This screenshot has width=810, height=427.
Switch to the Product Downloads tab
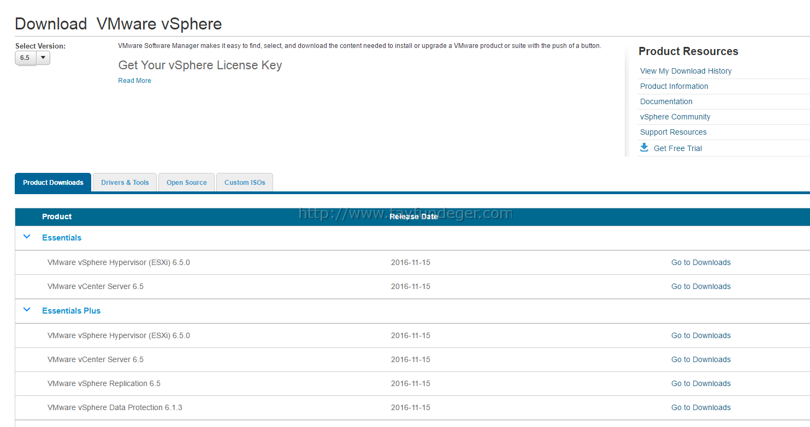(x=53, y=183)
